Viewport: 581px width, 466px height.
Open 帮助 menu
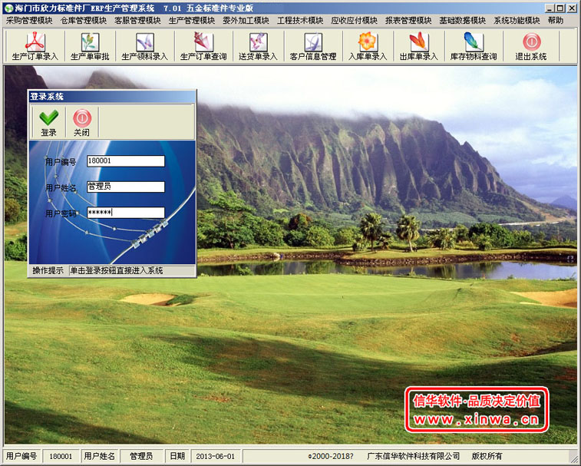556,21
